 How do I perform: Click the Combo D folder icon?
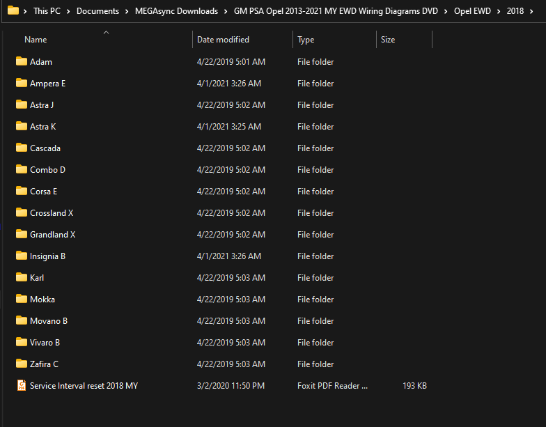[x=21, y=169]
